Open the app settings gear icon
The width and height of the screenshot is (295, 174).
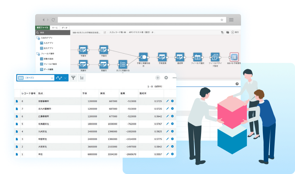(x=166, y=78)
